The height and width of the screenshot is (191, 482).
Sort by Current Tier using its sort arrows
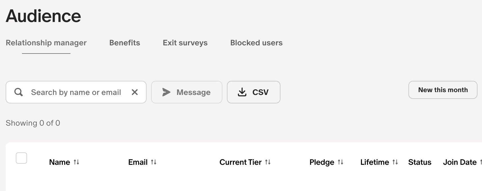click(268, 162)
